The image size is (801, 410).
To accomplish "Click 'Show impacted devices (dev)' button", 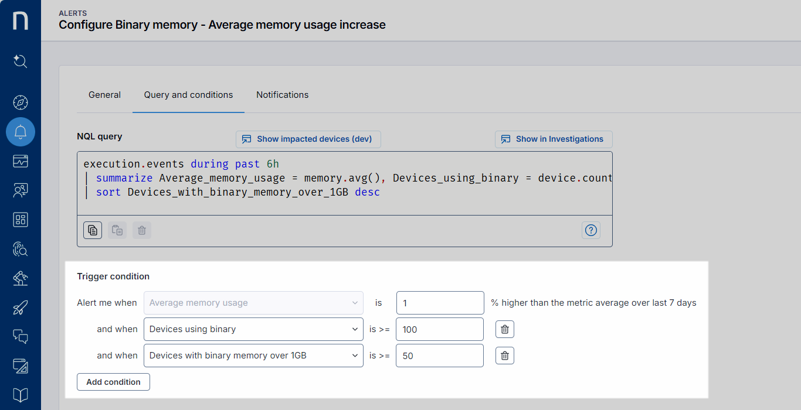I will coord(308,139).
